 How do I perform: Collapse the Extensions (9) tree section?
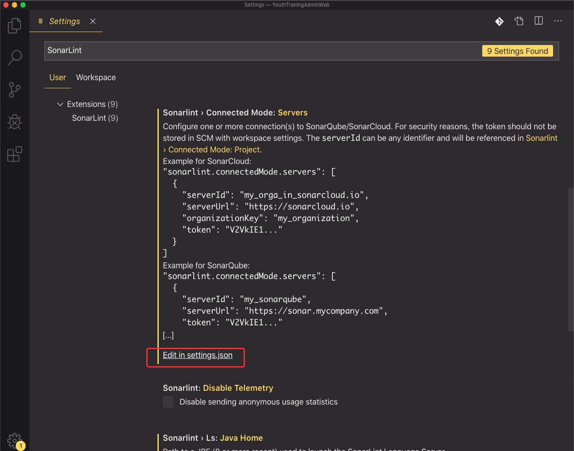[x=60, y=104]
